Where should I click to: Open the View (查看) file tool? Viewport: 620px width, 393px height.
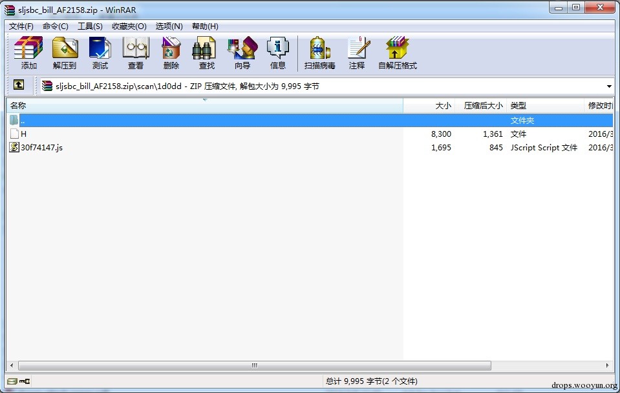136,54
